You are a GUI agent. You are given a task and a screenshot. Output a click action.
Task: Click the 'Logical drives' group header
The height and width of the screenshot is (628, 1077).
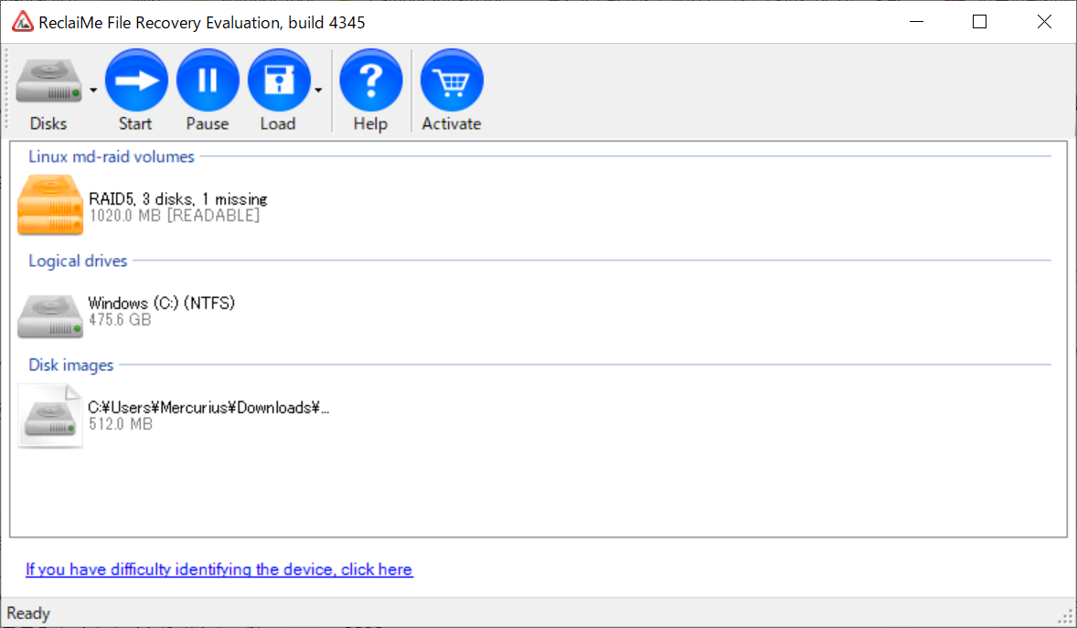click(x=78, y=261)
